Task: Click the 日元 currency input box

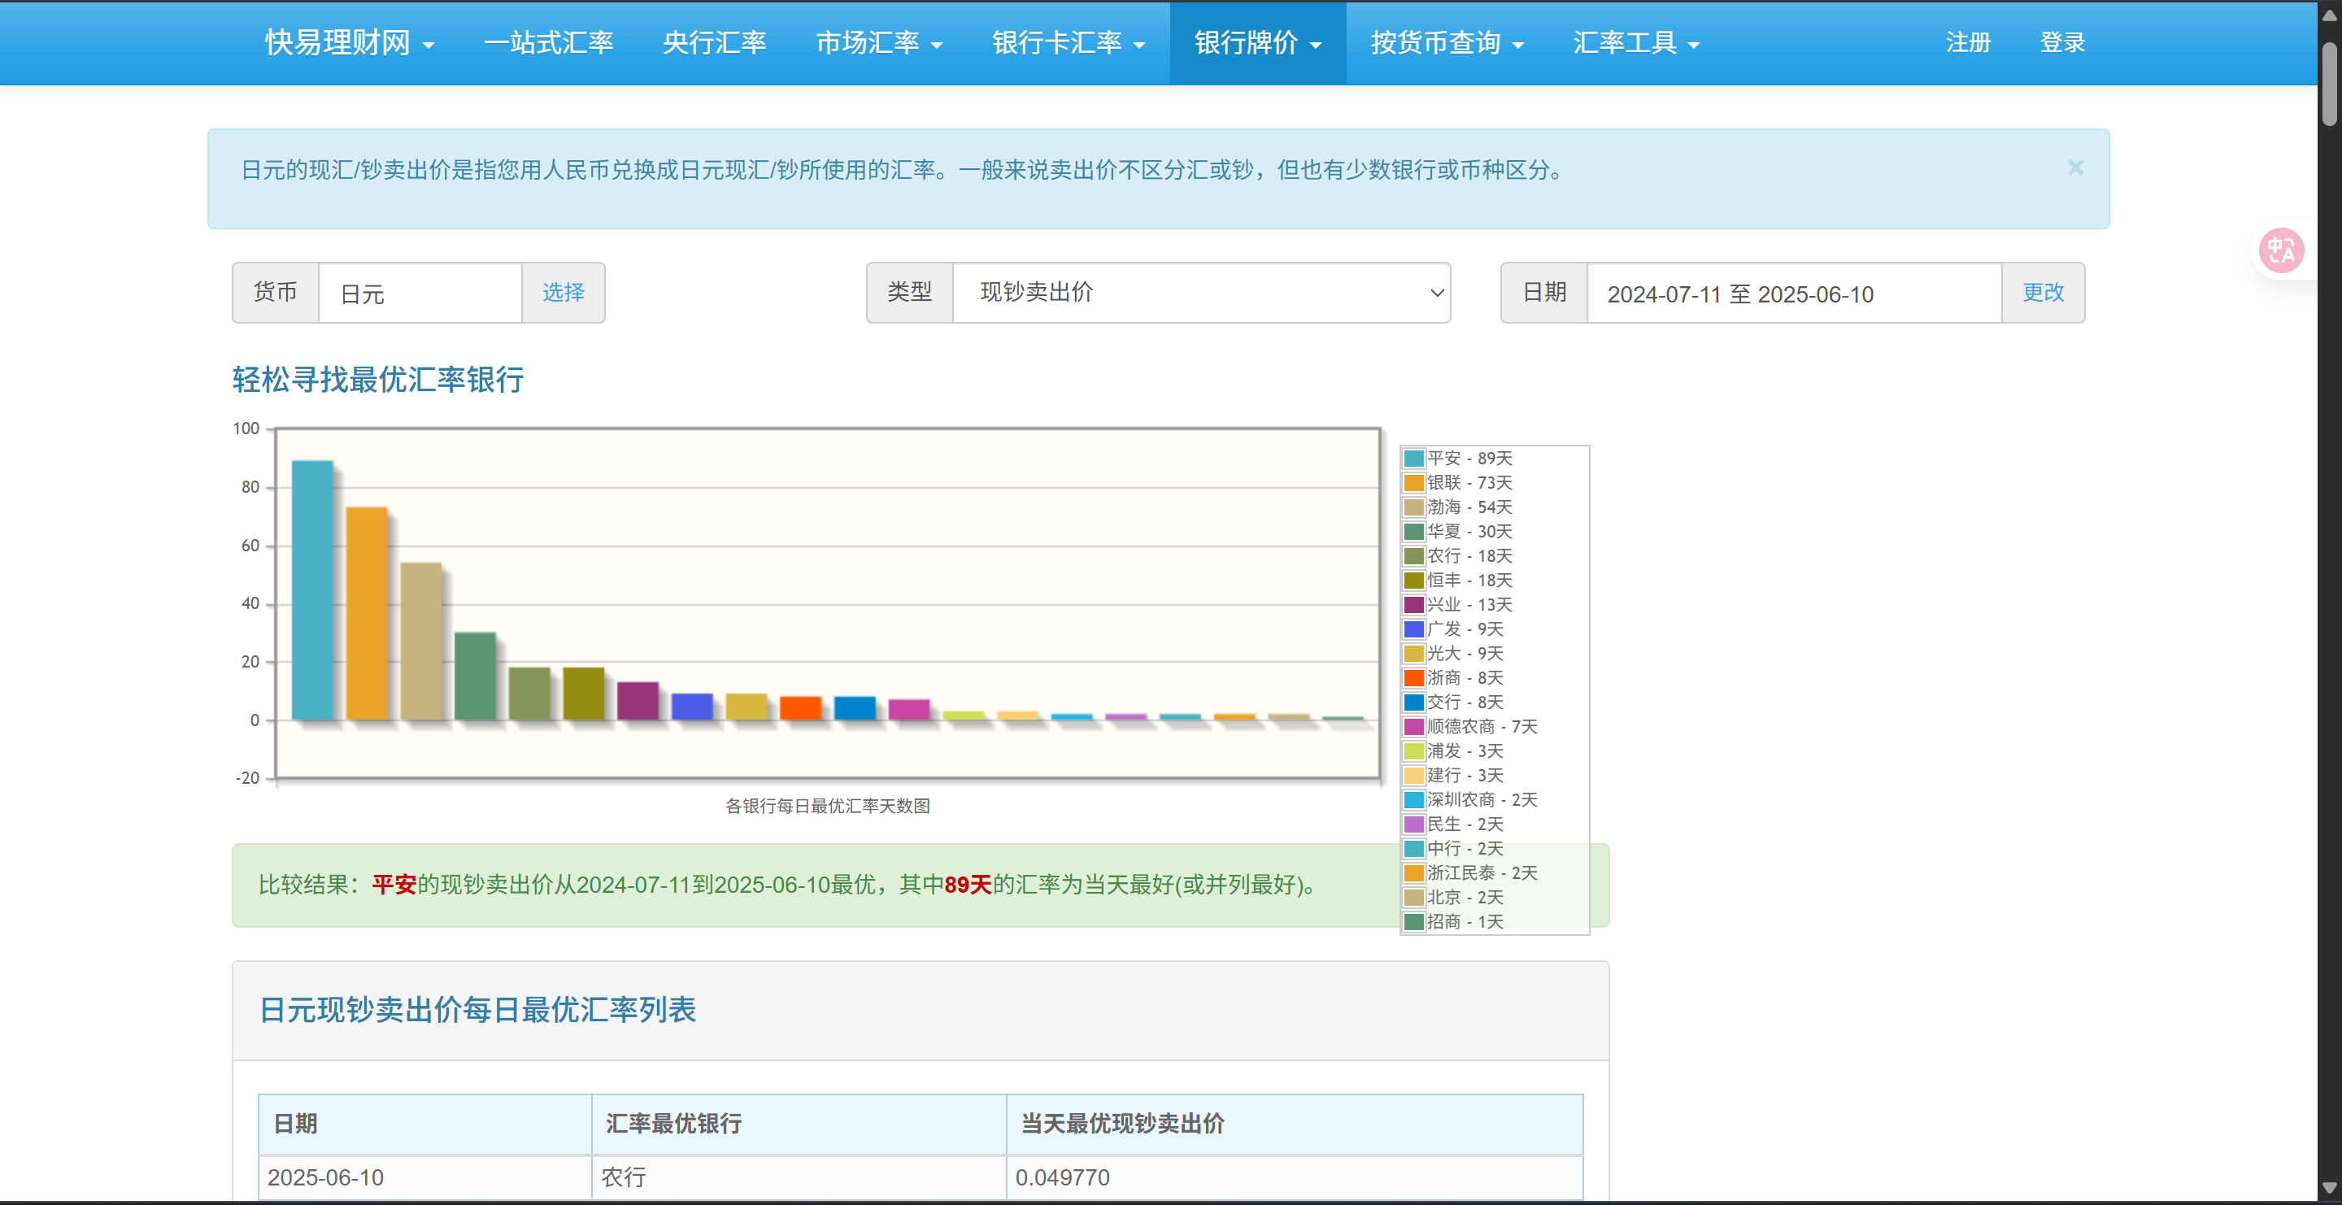Action: click(420, 293)
